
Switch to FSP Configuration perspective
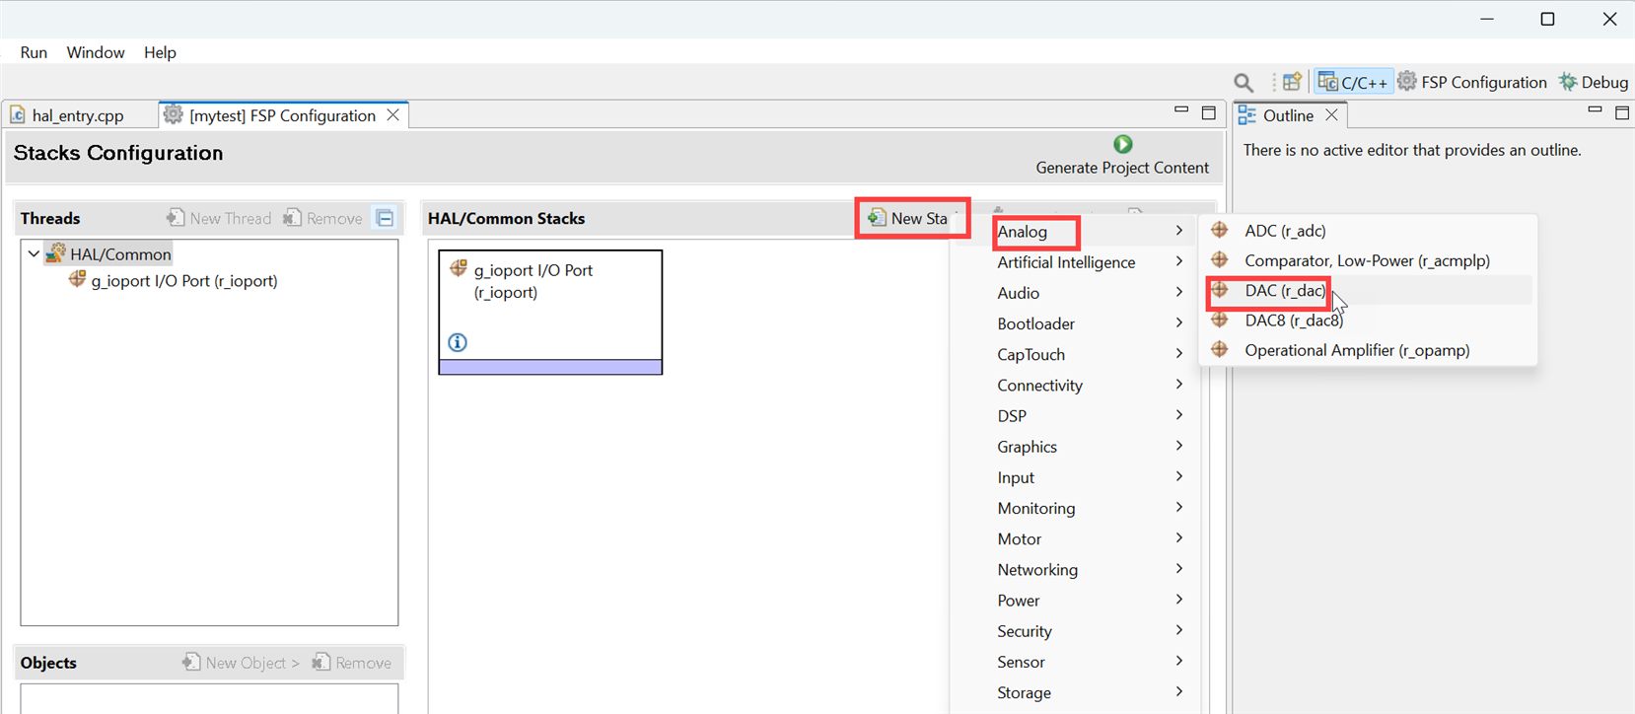(x=1472, y=82)
